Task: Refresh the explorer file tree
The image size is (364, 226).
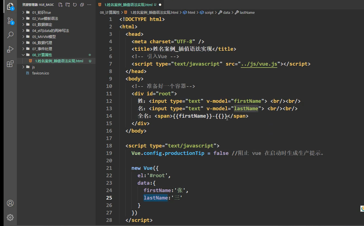Action: point(75,5)
